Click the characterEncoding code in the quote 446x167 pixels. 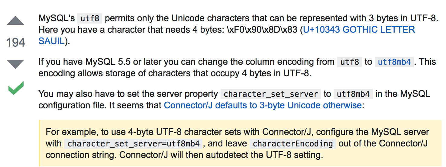(293, 143)
